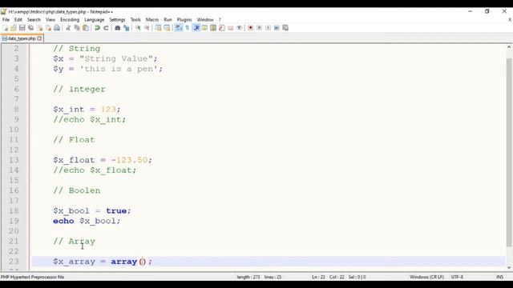Click PHP Hypertext Preprocessor file label

click(32, 277)
